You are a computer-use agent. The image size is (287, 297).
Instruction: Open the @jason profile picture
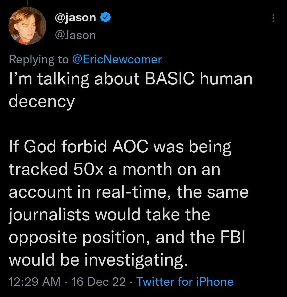[x=27, y=26]
